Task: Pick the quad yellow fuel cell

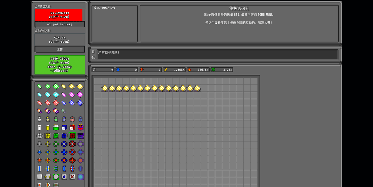Action: 80,87
